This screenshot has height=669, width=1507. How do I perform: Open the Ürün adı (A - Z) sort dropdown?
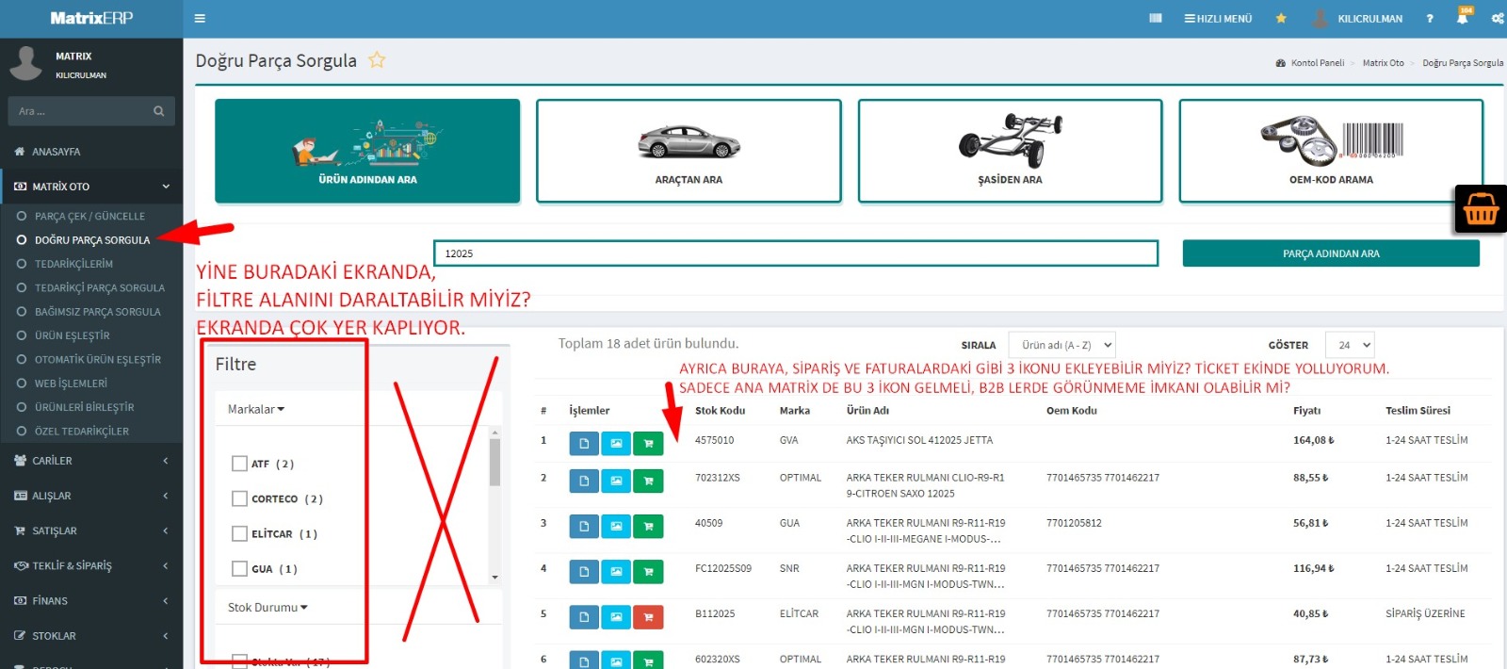click(1061, 345)
